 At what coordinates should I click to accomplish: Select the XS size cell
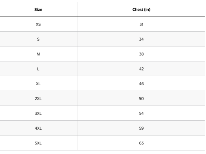coord(38,24)
